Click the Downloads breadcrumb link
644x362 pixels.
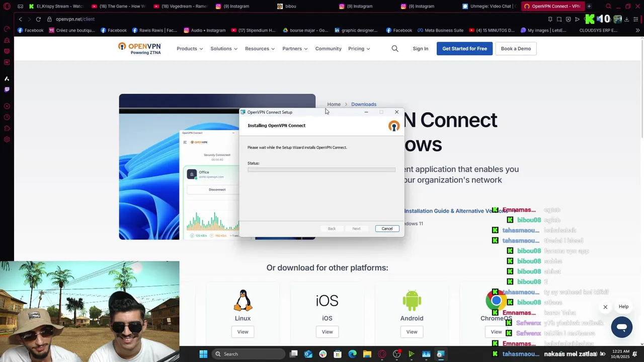click(x=364, y=104)
